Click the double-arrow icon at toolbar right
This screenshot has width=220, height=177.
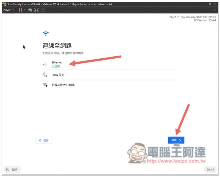[214, 10]
